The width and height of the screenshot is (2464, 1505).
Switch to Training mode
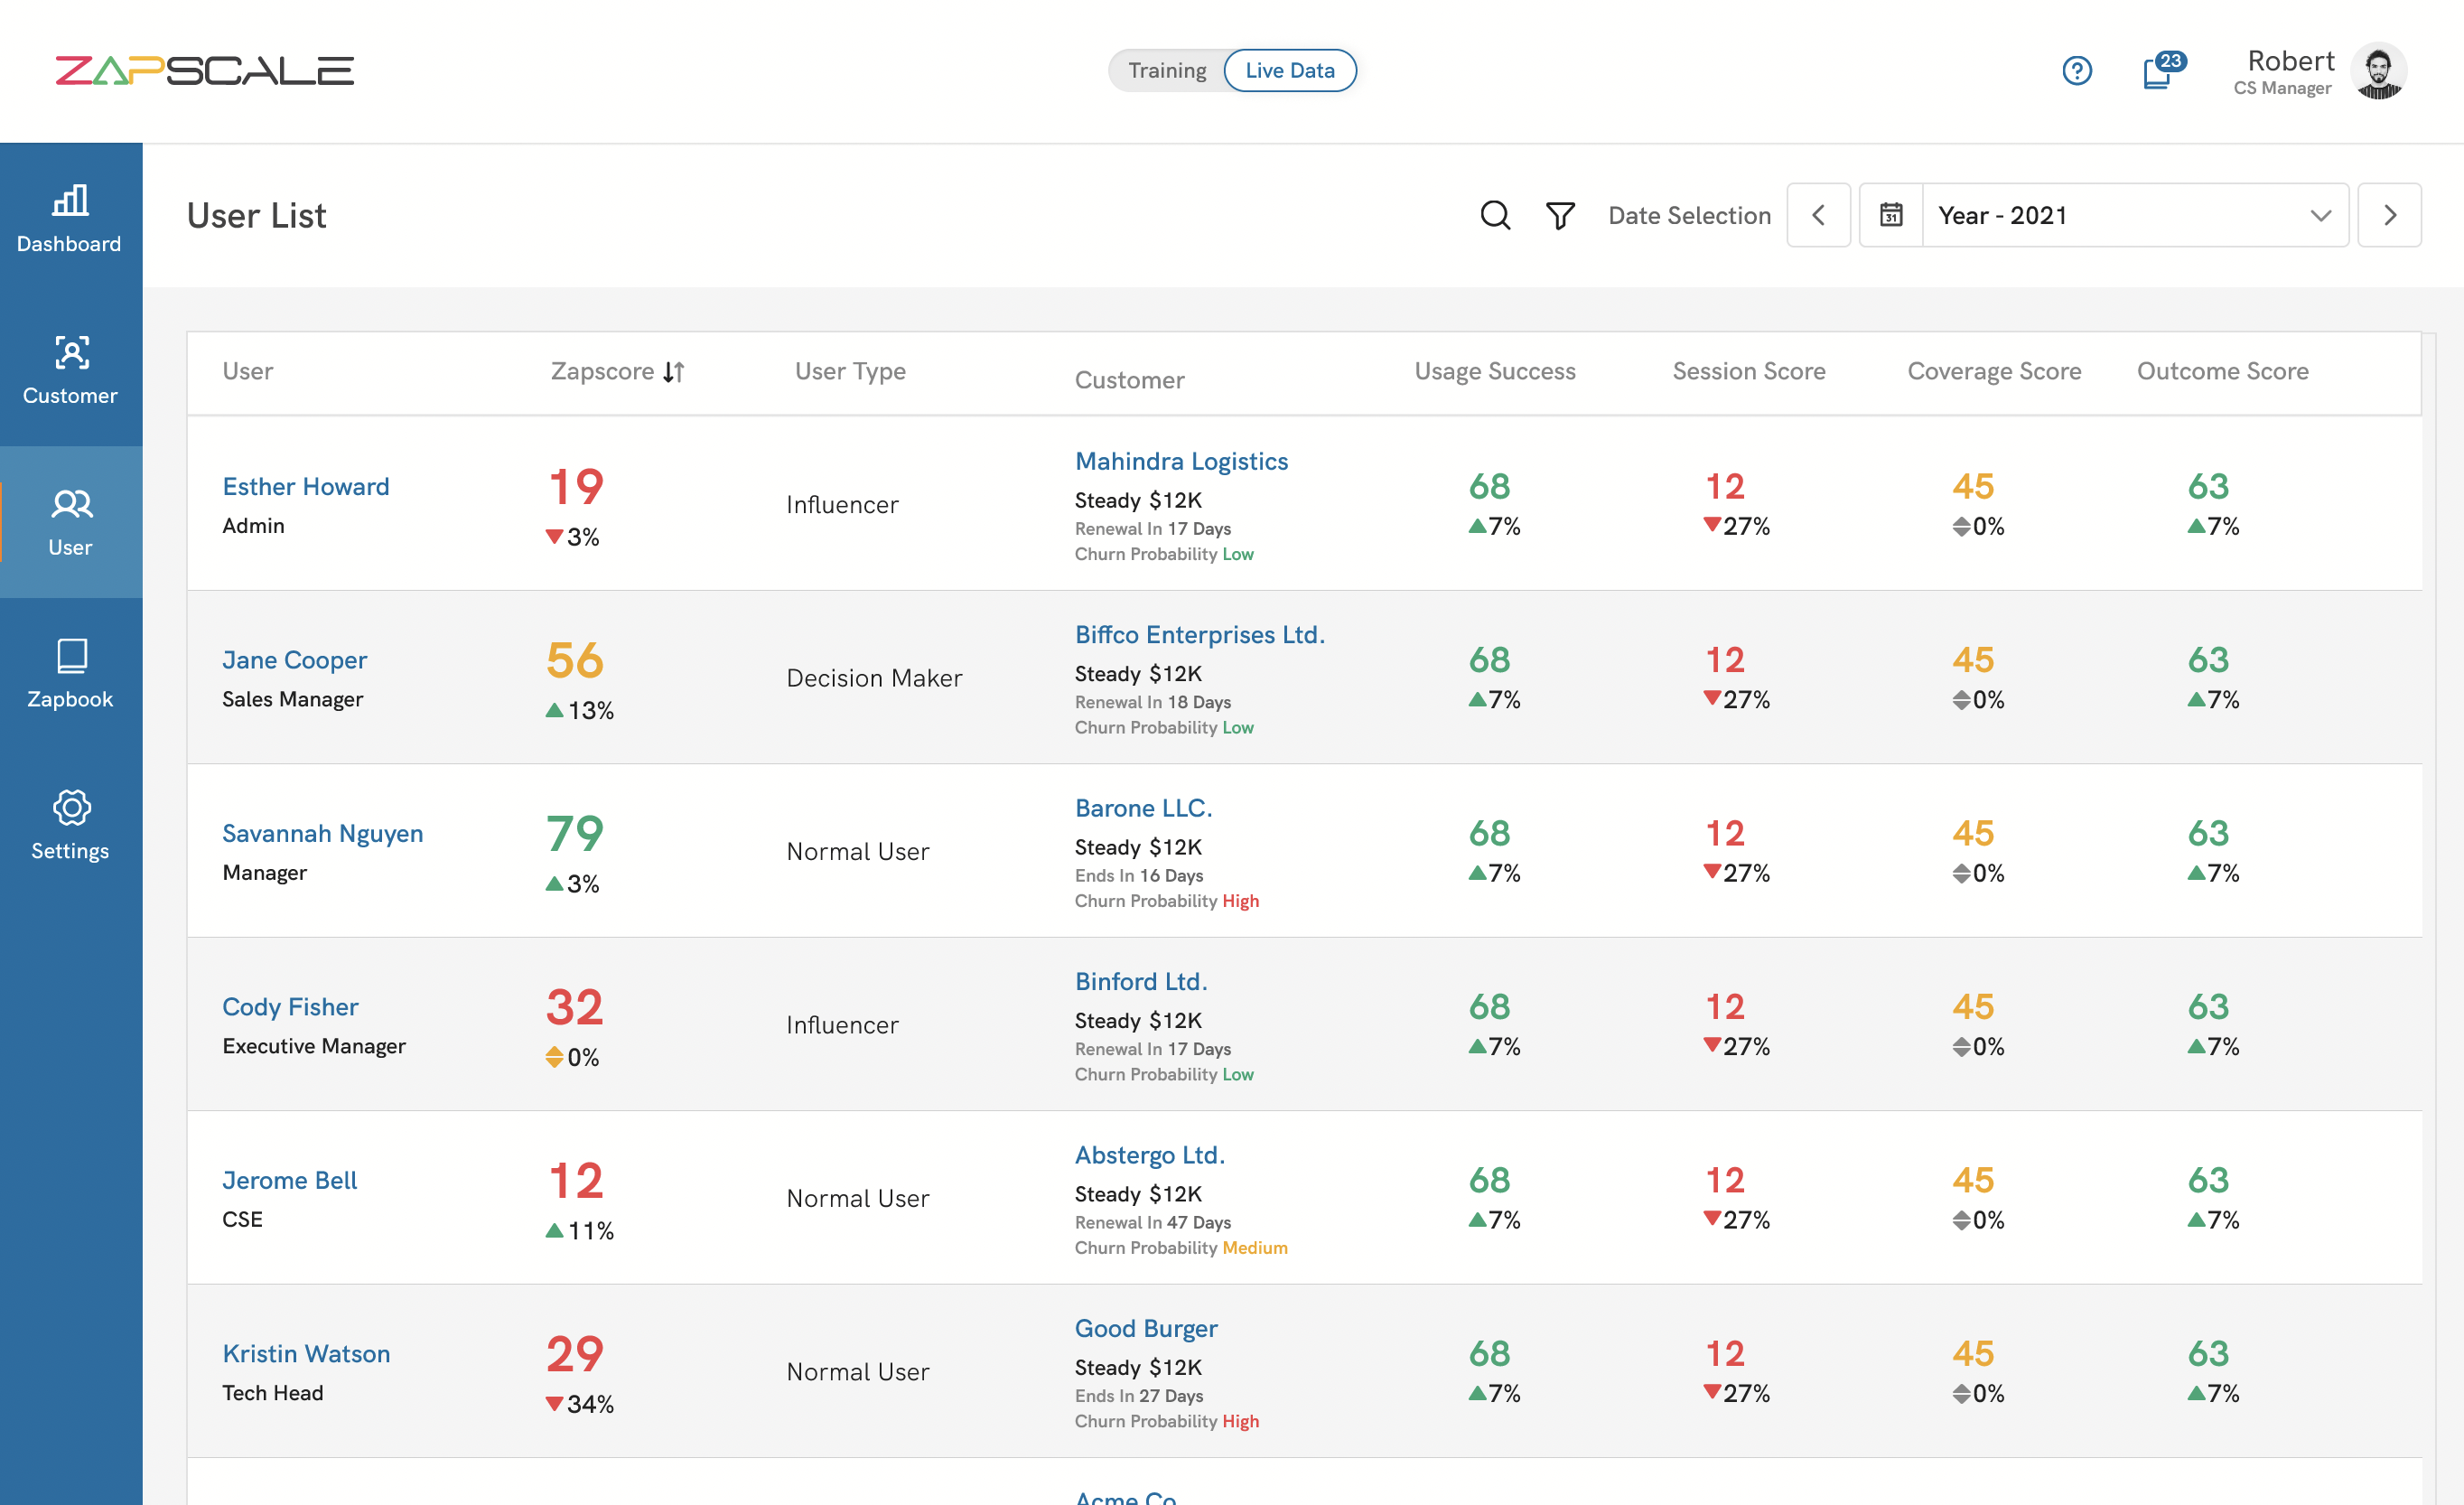[x=1168, y=70]
